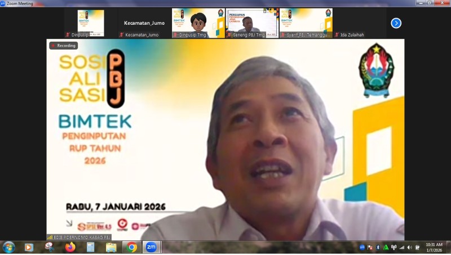Launch Google Chrome from the taskbar
Screen dimensions: 451x255
(131, 247)
